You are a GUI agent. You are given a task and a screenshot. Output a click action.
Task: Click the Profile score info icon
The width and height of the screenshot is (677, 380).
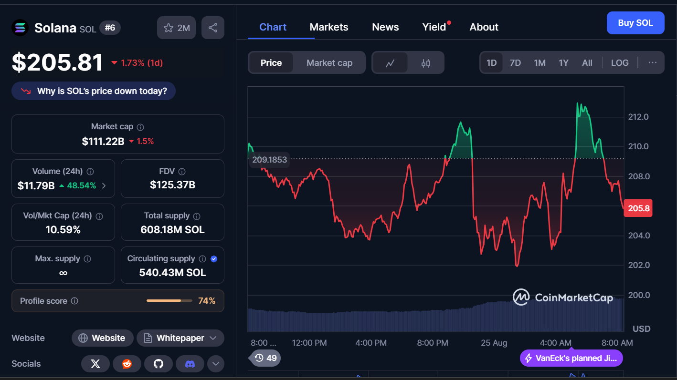tap(74, 301)
